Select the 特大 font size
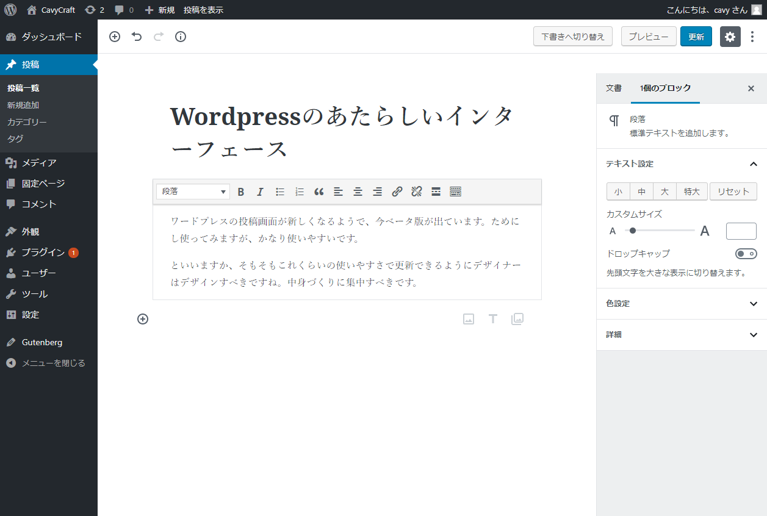Image resolution: width=767 pixels, height=516 pixels. pyautogui.click(x=692, y=192)
